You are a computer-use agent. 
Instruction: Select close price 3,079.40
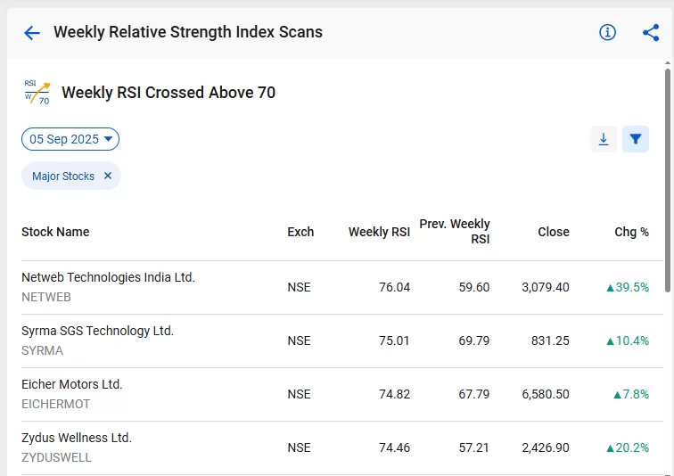546,287
